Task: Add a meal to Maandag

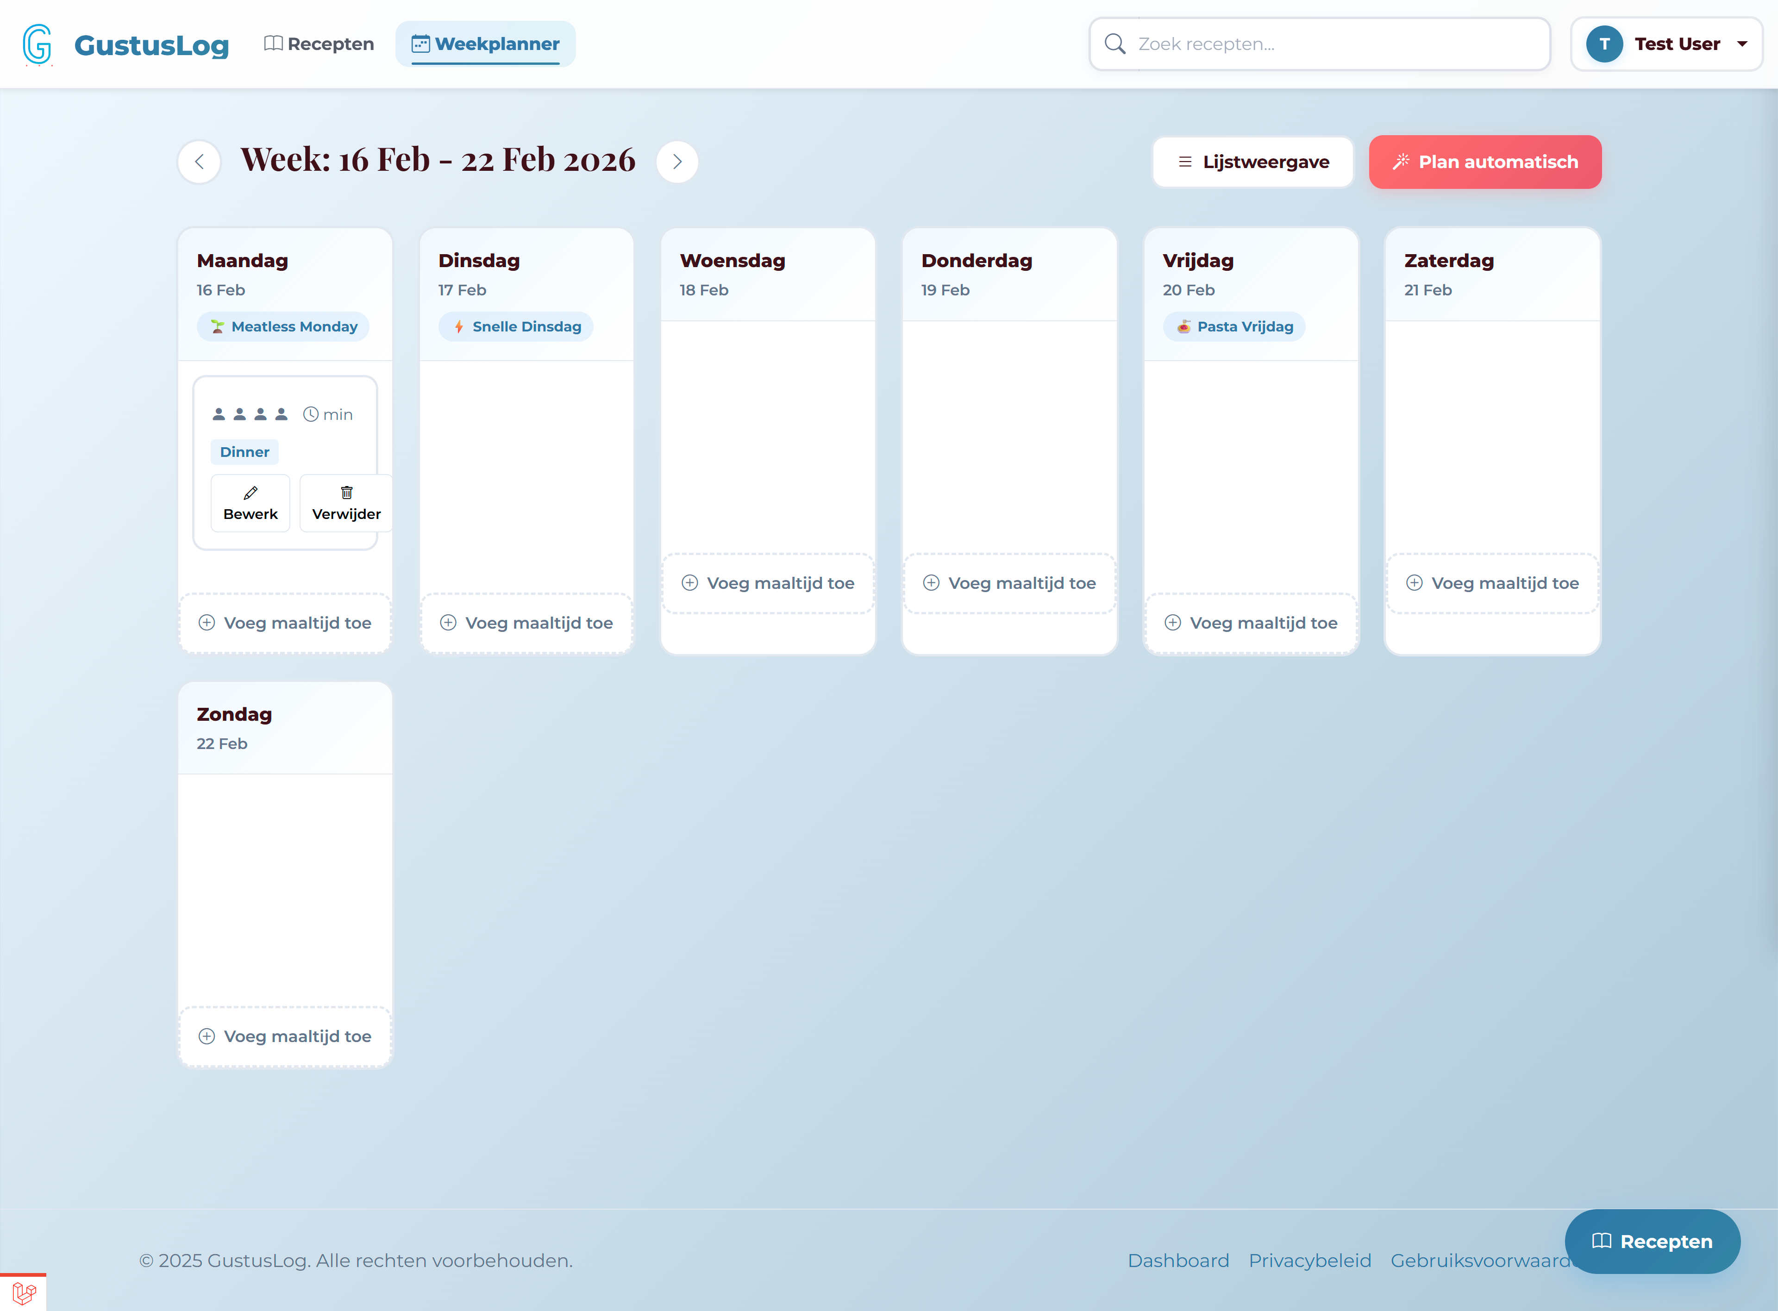Action: pyautogui.click(x=285, y=623)
